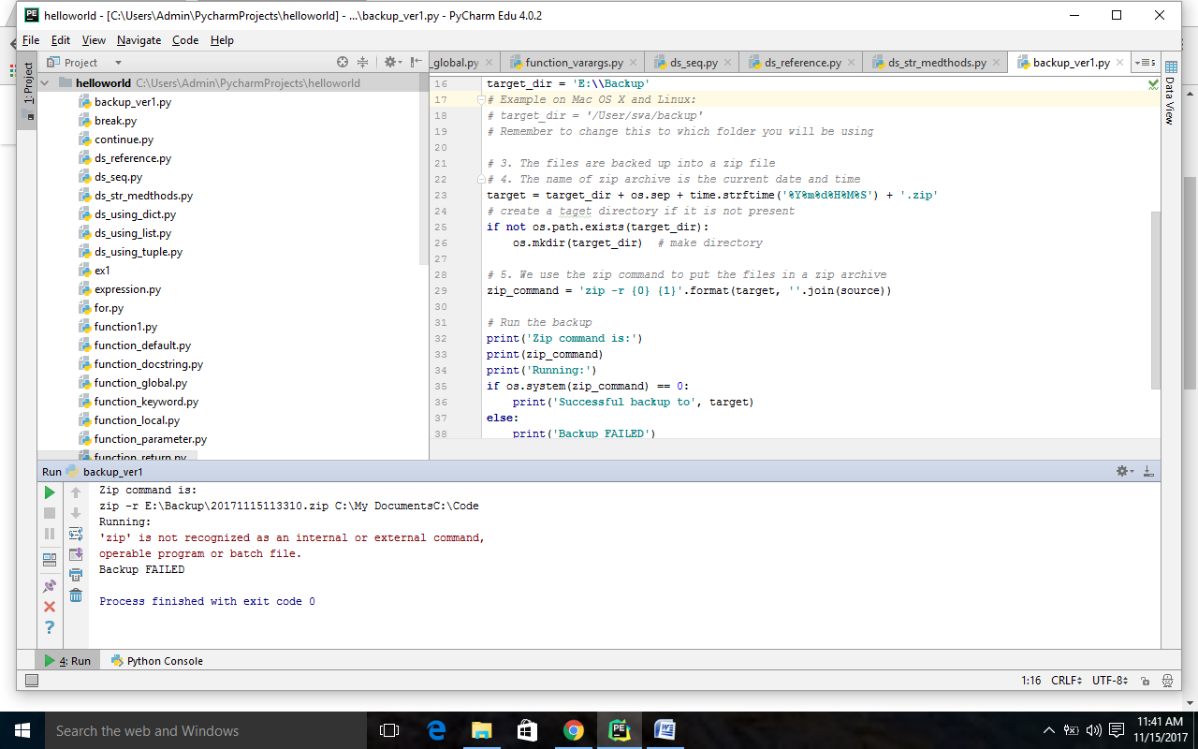Click the editor vertical scrollbar

click(x=1154, y=300)
